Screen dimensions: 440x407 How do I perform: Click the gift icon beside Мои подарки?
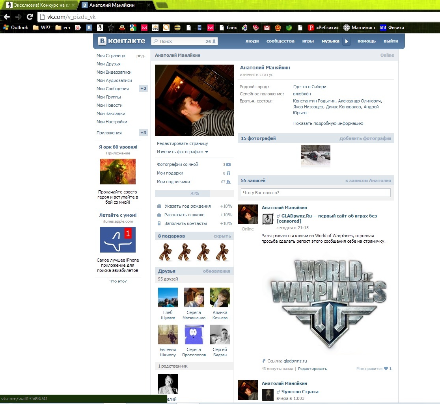coord(228,173)
